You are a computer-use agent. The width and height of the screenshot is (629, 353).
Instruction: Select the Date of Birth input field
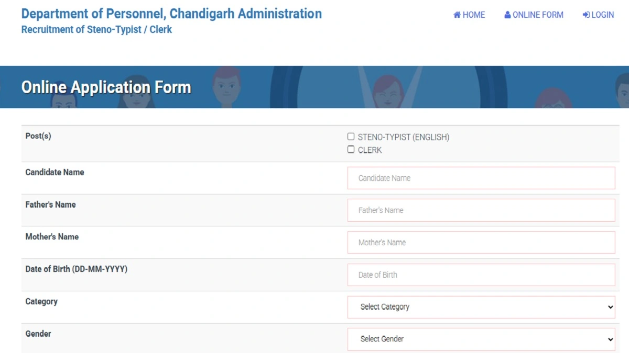point(481,275)
